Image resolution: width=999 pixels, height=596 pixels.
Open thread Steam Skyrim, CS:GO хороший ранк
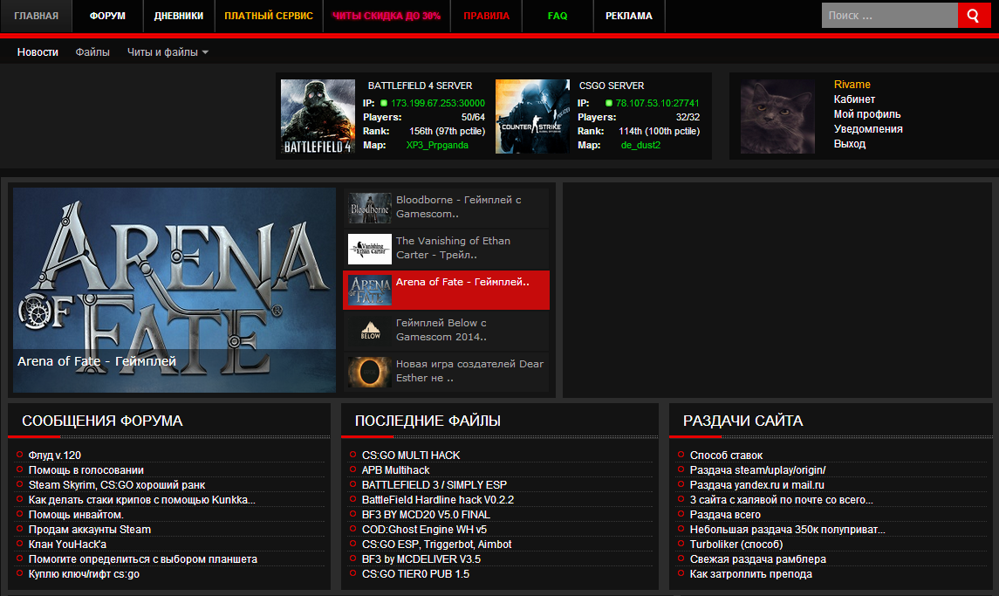tap(117, 485)
